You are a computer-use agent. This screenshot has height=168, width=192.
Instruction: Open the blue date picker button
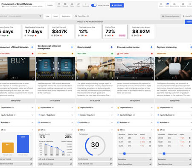tap(117, 5)
